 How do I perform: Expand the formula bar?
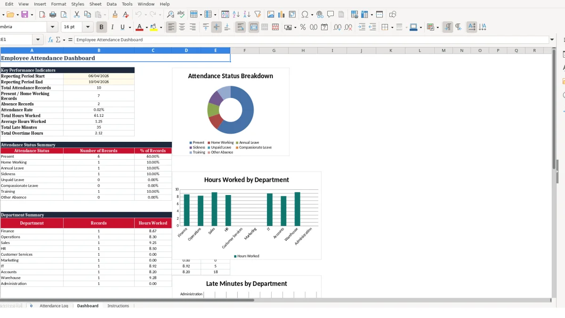coord(552,40)
